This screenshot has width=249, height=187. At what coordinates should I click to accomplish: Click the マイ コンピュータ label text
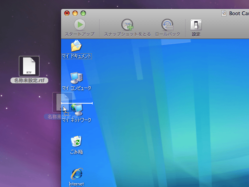click(x=77, y=88)
